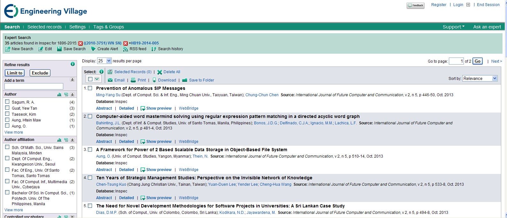Expand View more author affiliations
The image size is (507, 218).
pyautogui.click(x=14, y=210)
